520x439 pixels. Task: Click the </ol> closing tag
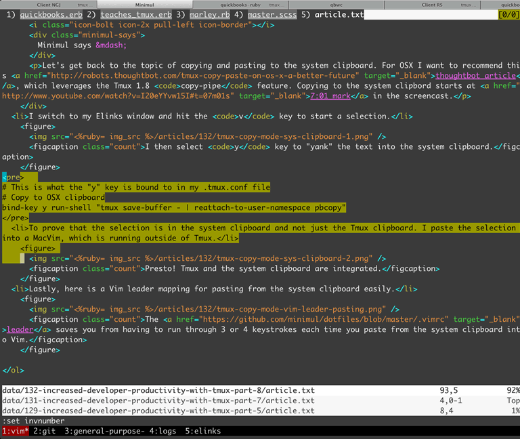point(13,370)
